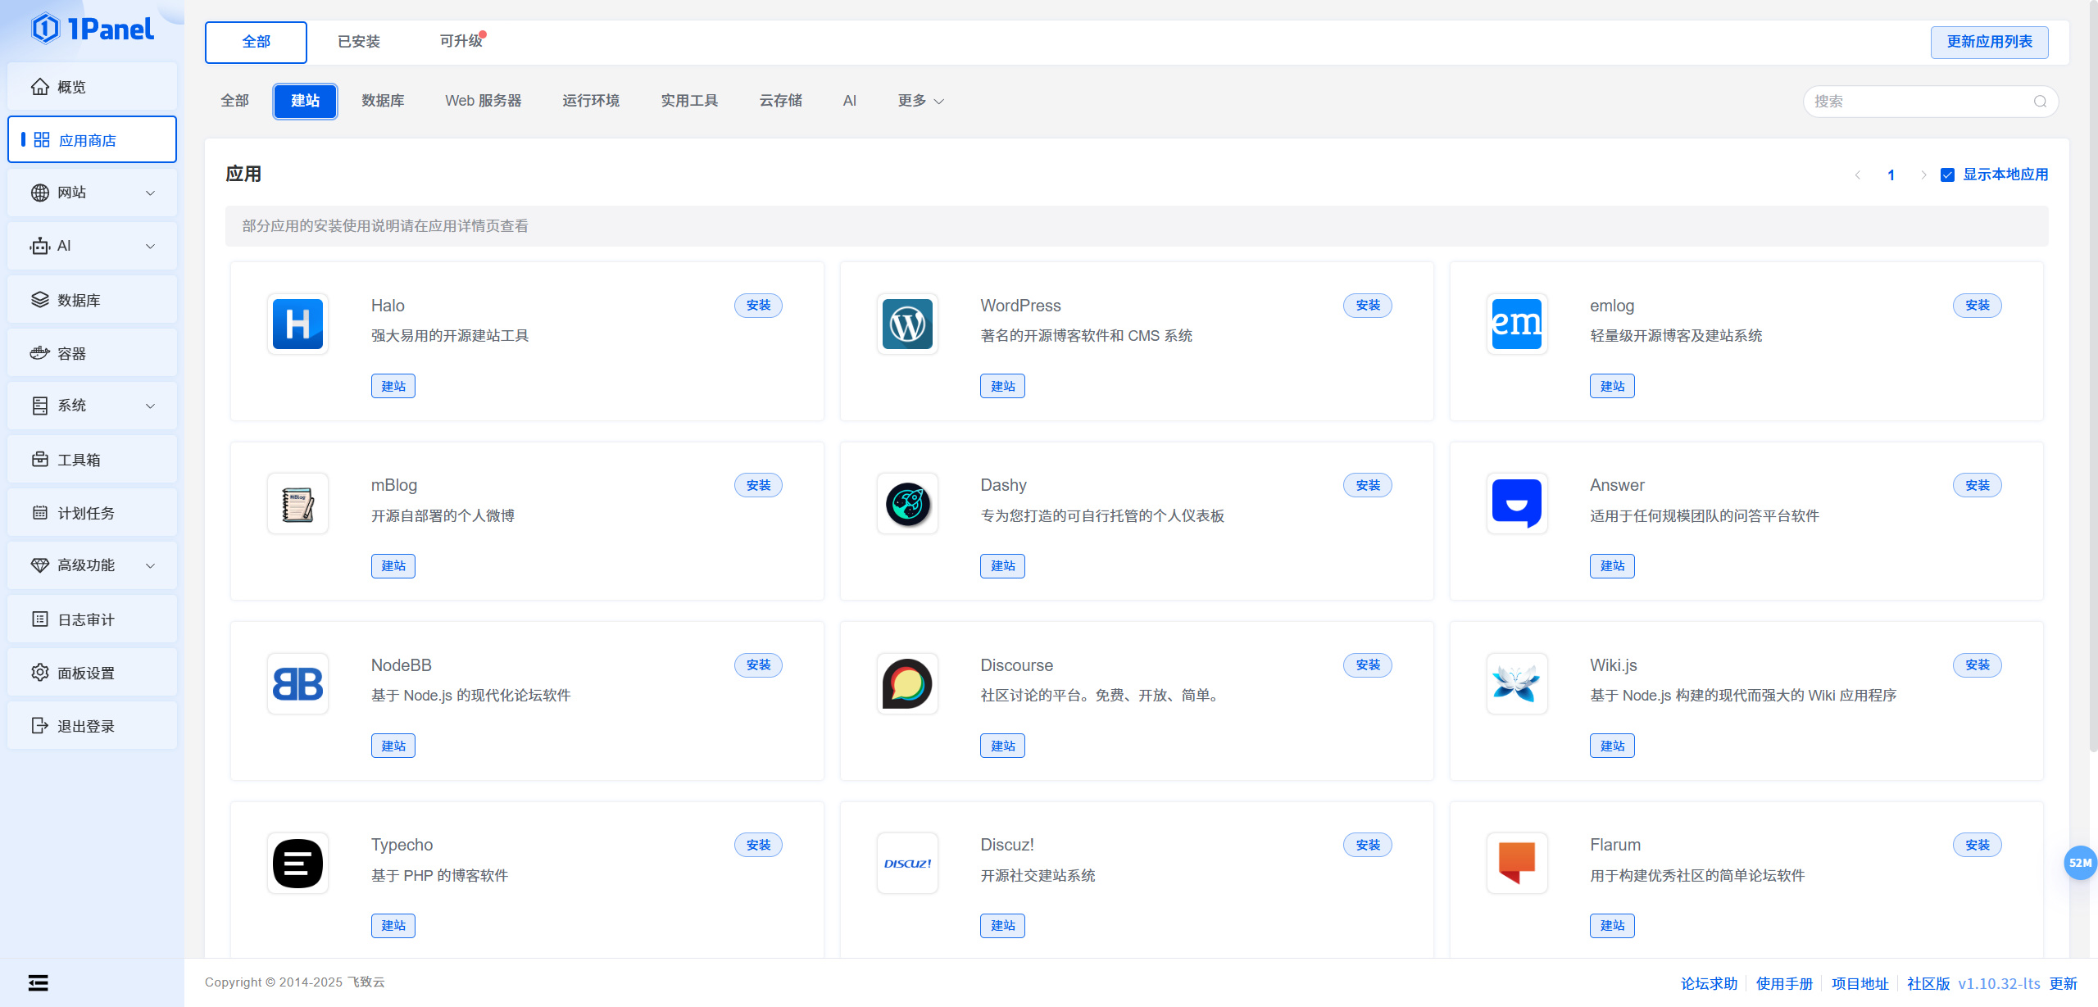The image size is (2098, 1007).
Task: Expand the 系统 sidebar menu
Action: pos(92,406)
